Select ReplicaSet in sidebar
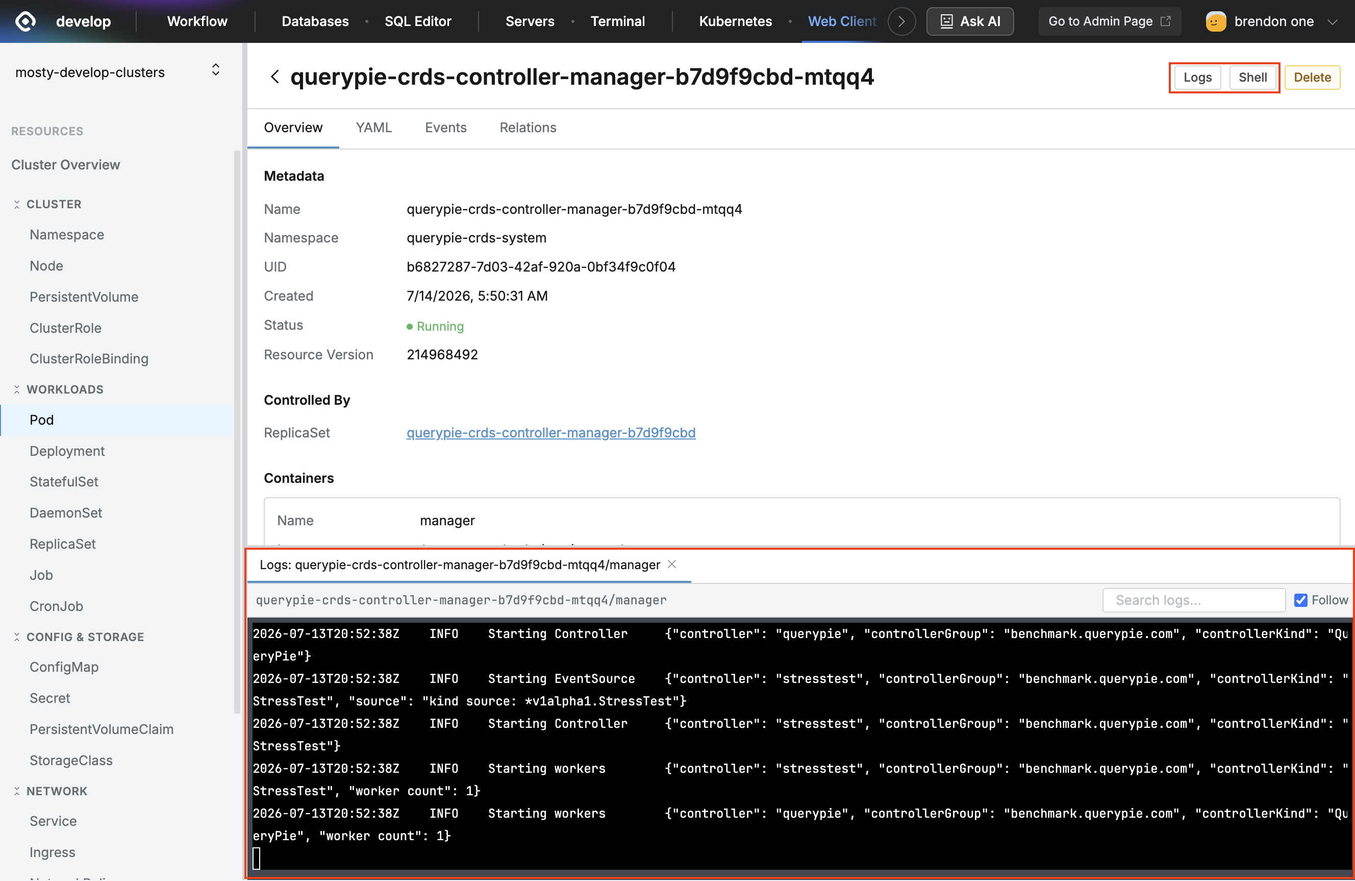The height and width of the screenshot is (881, 1355). 63,544
